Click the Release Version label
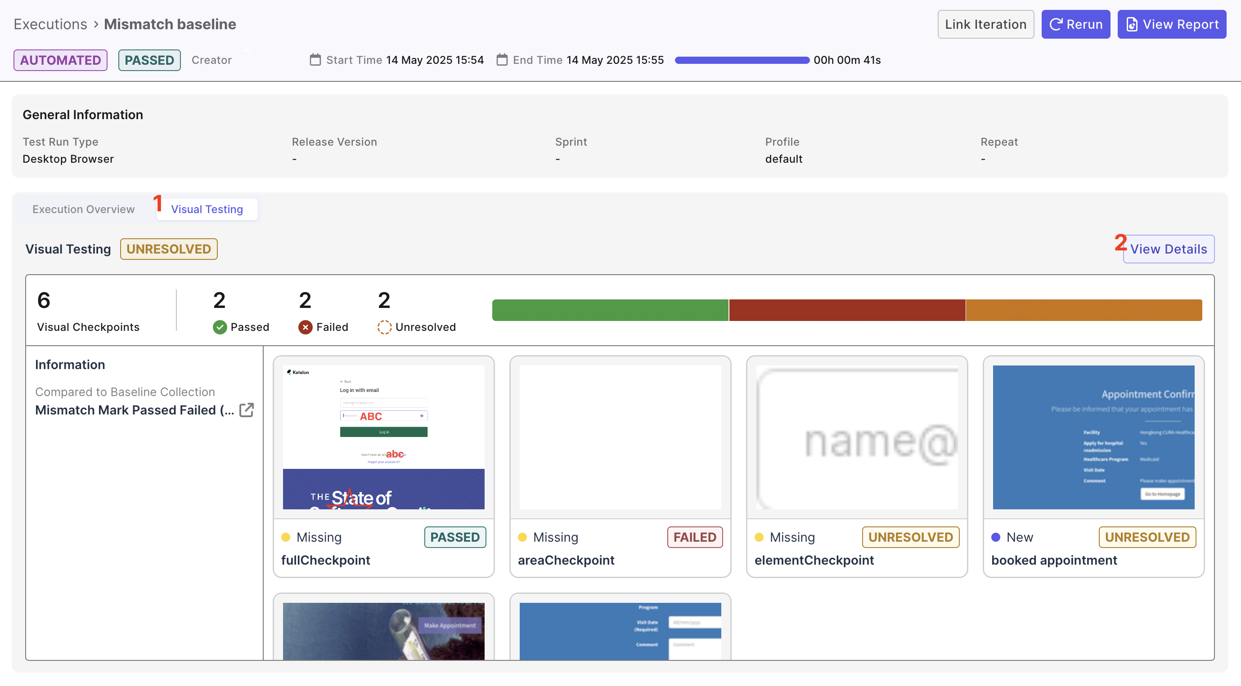This screenshot has height=686, width=1241. point(334,142)
